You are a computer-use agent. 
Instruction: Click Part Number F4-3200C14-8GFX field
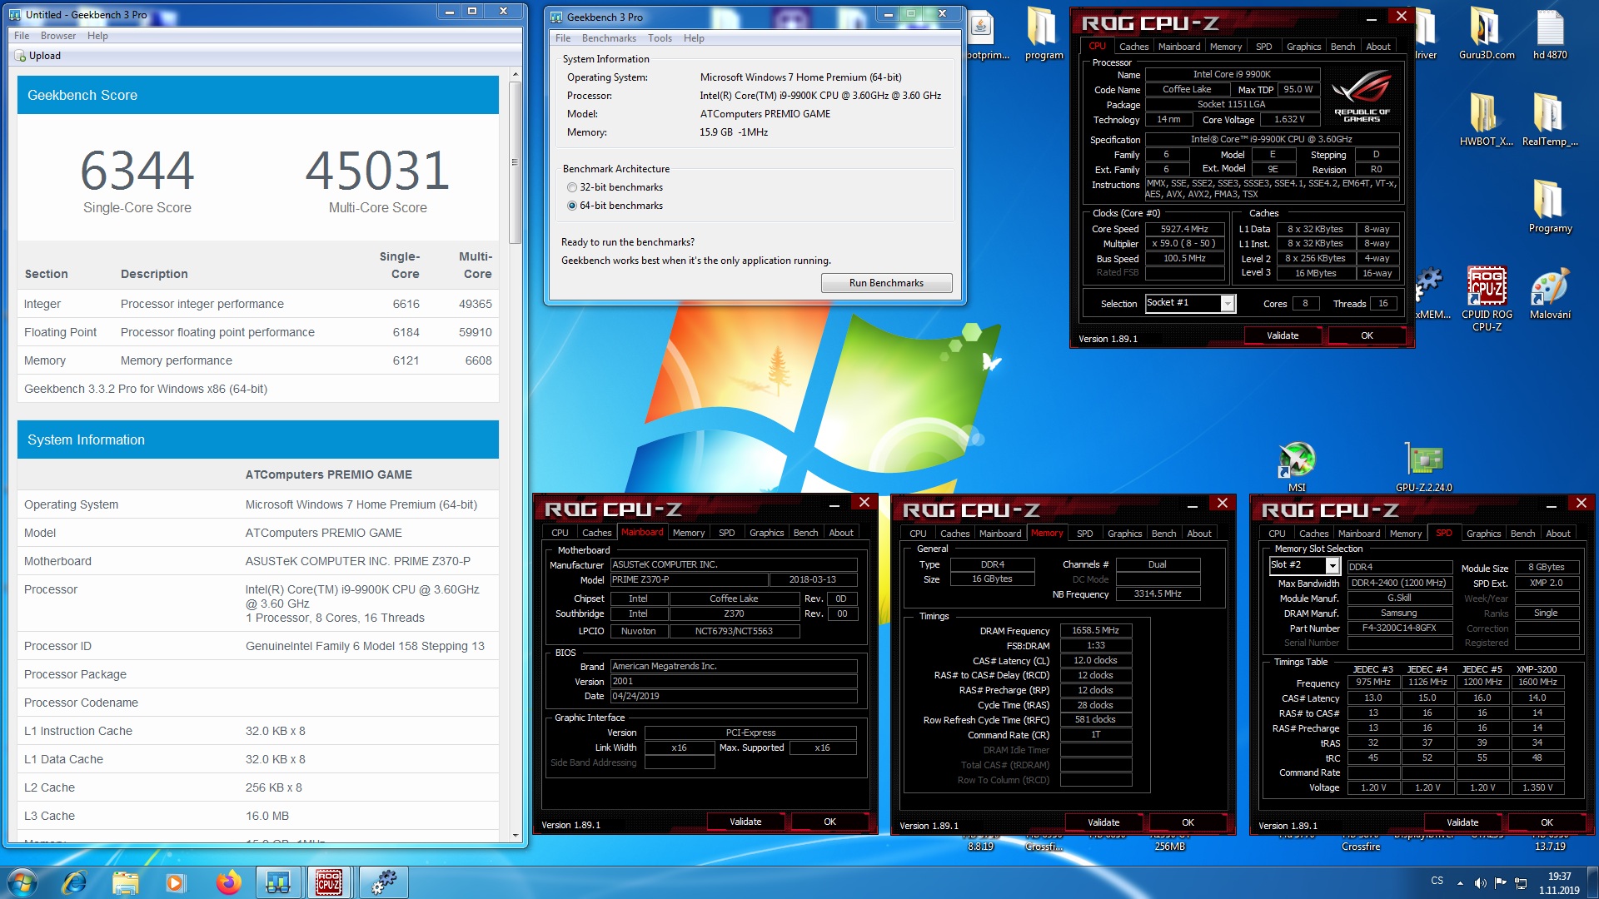(1398, 628)
